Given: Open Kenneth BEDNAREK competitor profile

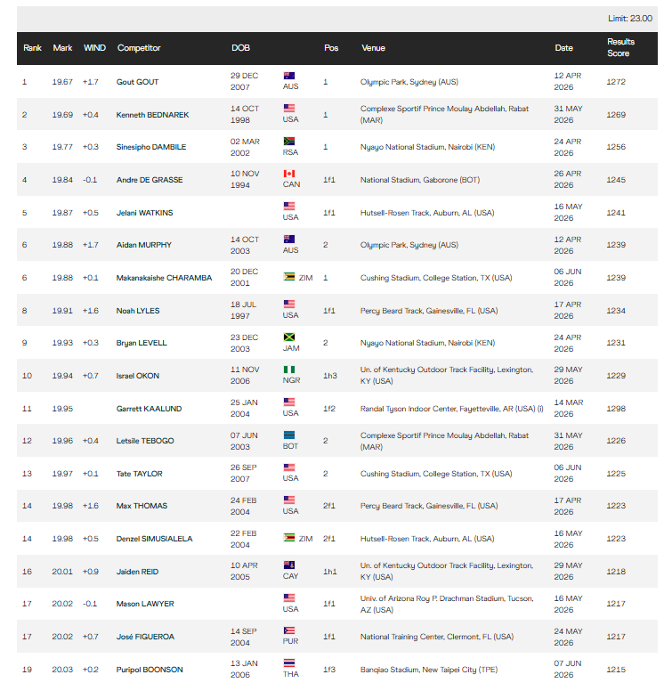Looking at the screenshot, I should (x=152, y=115).
